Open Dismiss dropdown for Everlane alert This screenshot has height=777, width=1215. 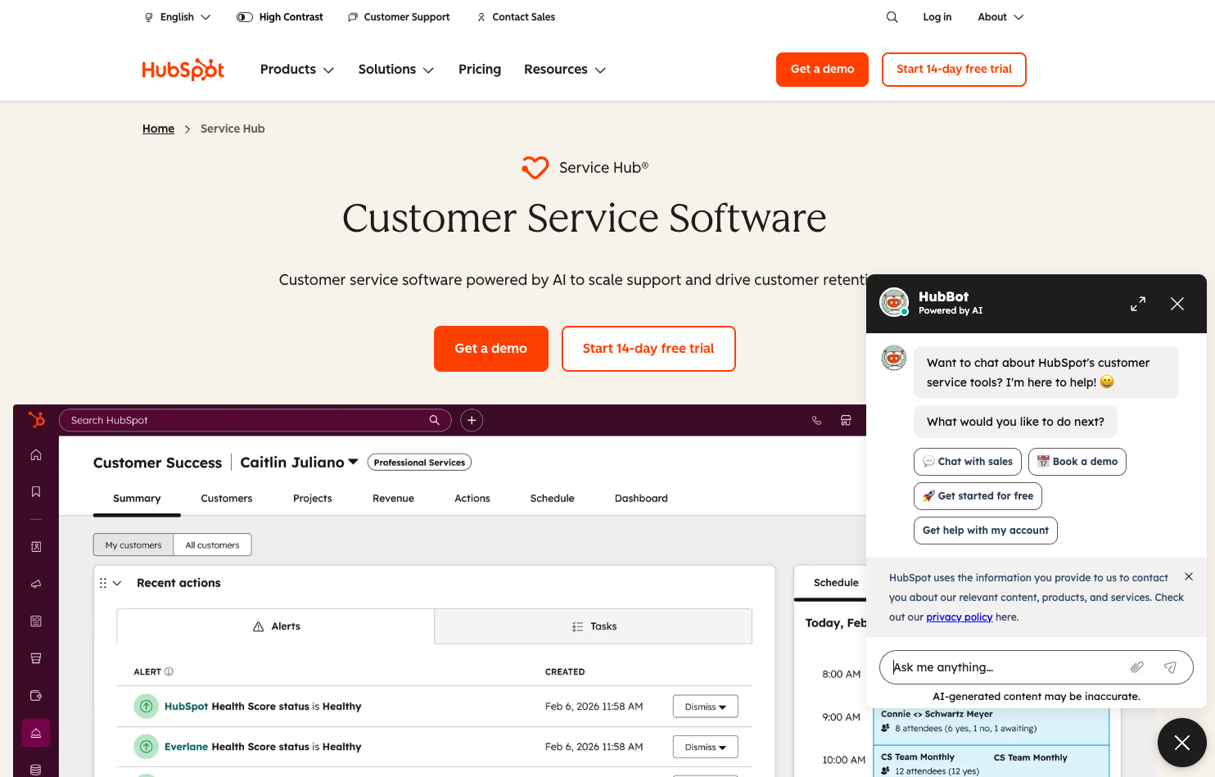[706, 747]
